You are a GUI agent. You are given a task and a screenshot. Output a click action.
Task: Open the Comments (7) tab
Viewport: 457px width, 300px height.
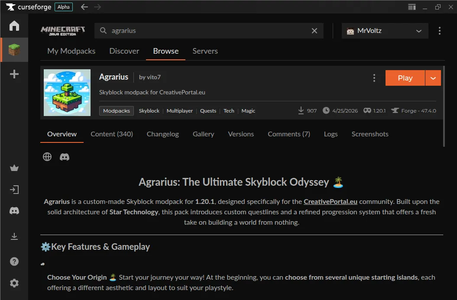click(289, 134)
